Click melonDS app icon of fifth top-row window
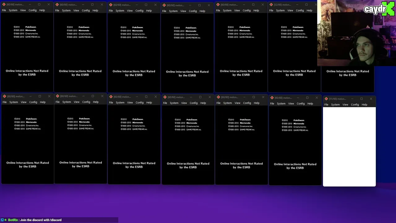Screen dimensions: 396x223 click(x=218, y=5)
